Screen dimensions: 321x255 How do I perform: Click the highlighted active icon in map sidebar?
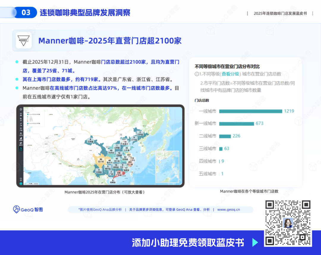(x=21, y=148)
